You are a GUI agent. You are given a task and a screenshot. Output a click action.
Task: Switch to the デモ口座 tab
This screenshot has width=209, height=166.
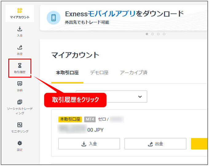point(99,73)
